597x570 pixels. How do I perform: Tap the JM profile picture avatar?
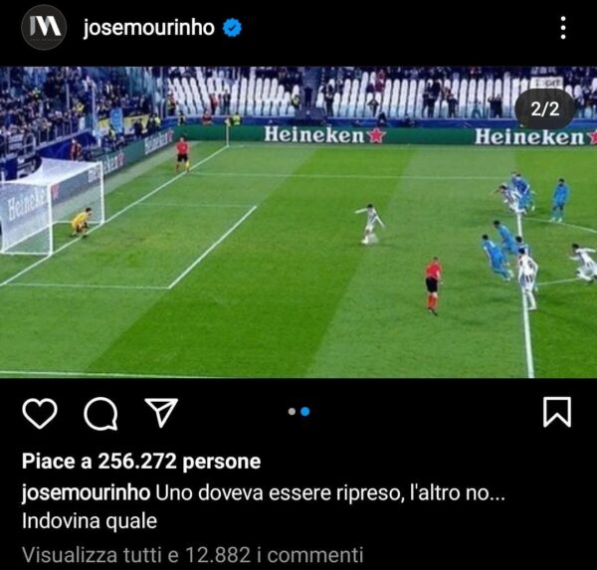pos(44,28)
